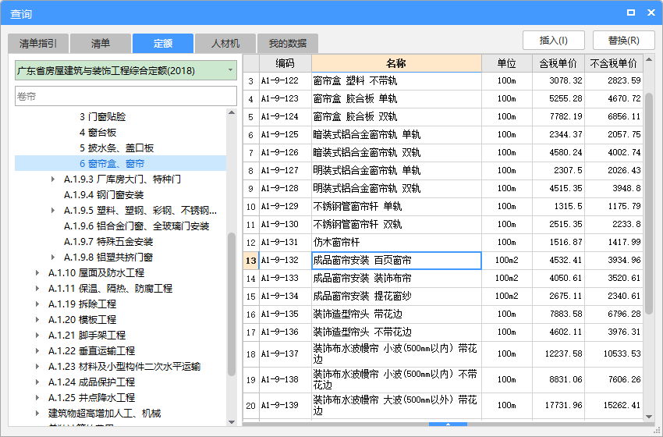Viewport: 663px width, 437px height.
Task: Switch to the 清单 tab
Action: (x=100, y=44)
